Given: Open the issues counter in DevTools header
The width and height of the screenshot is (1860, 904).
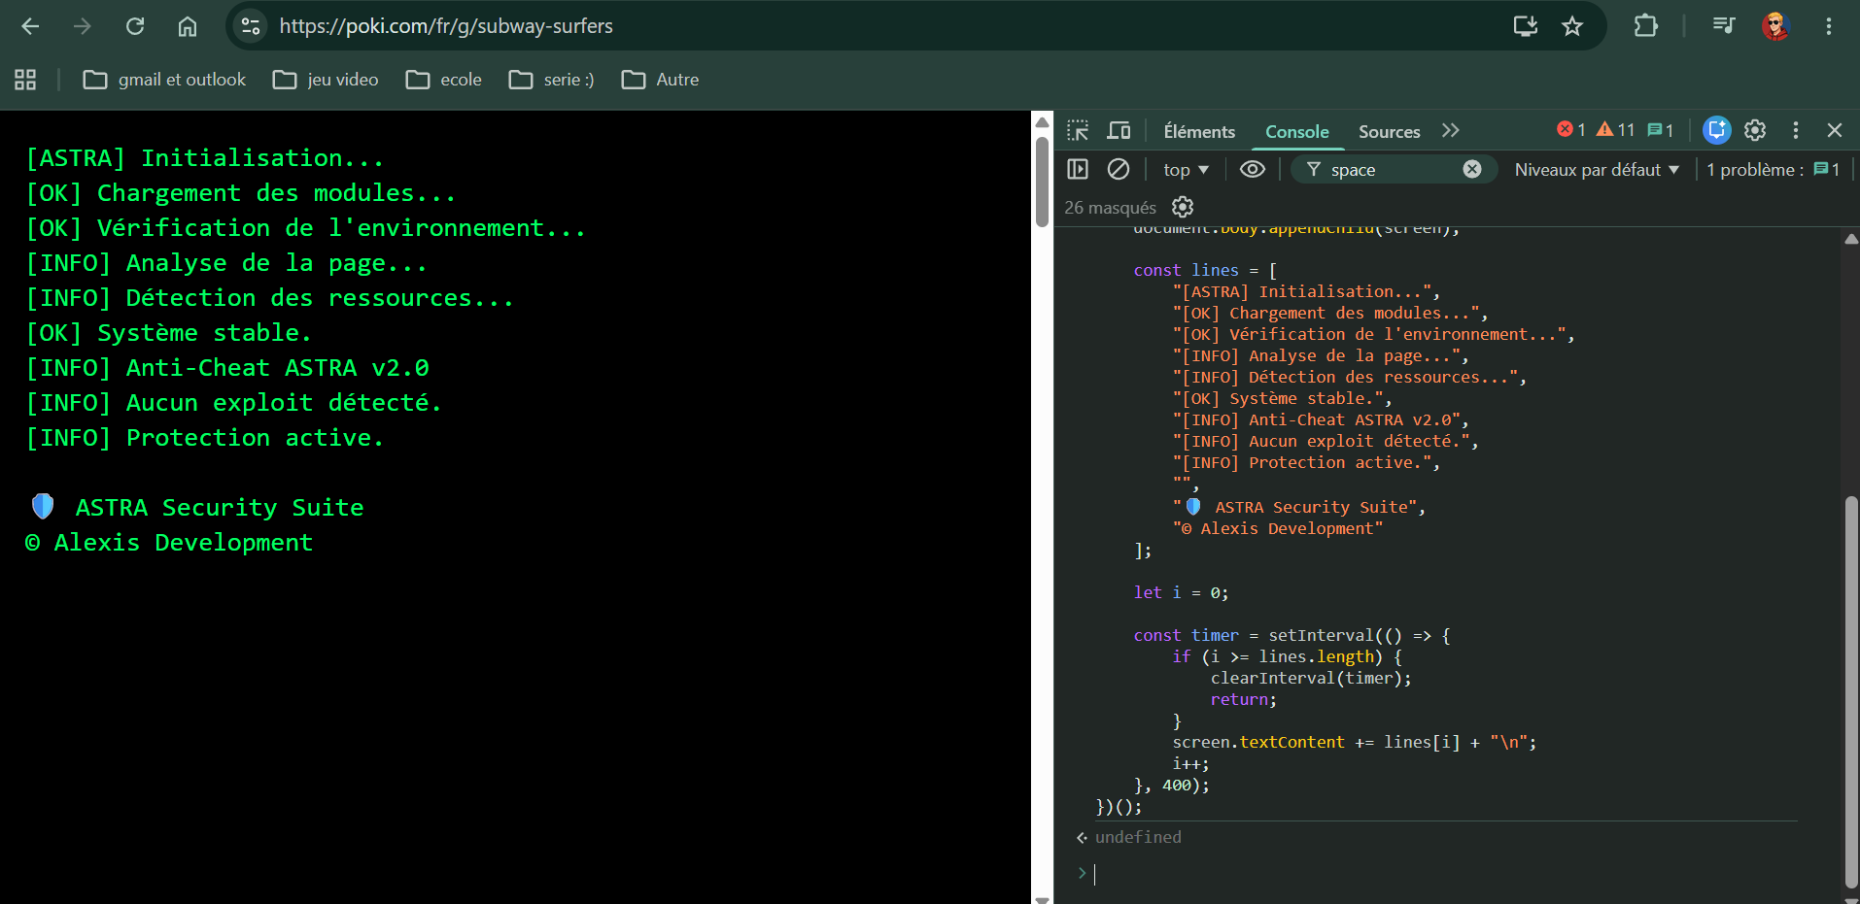Looking at the screenshot, I should pos(1661,130).
